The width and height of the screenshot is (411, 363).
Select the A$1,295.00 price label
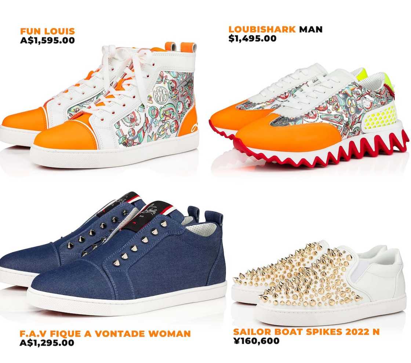pos(47,342)
